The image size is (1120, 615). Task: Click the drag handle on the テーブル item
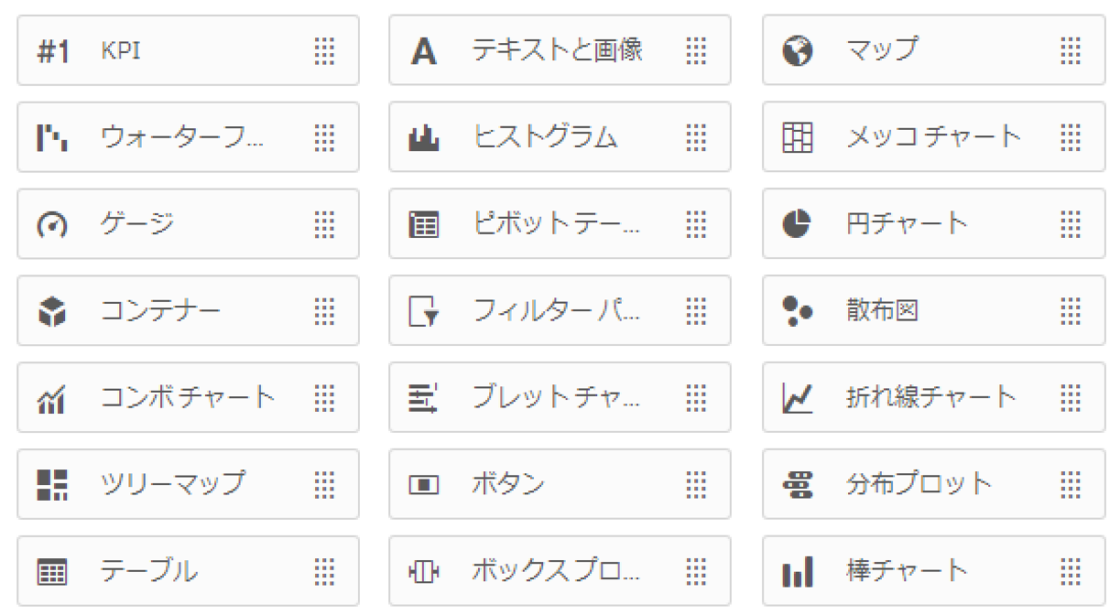pyautogui.click(x=325, y=570)
